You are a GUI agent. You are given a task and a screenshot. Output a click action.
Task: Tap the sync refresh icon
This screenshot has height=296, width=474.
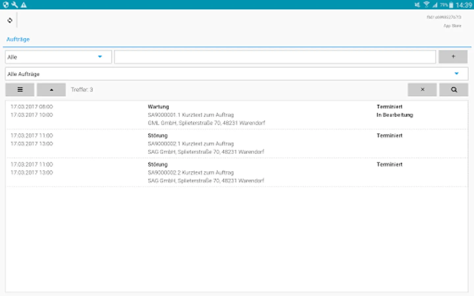click(10, 20)
